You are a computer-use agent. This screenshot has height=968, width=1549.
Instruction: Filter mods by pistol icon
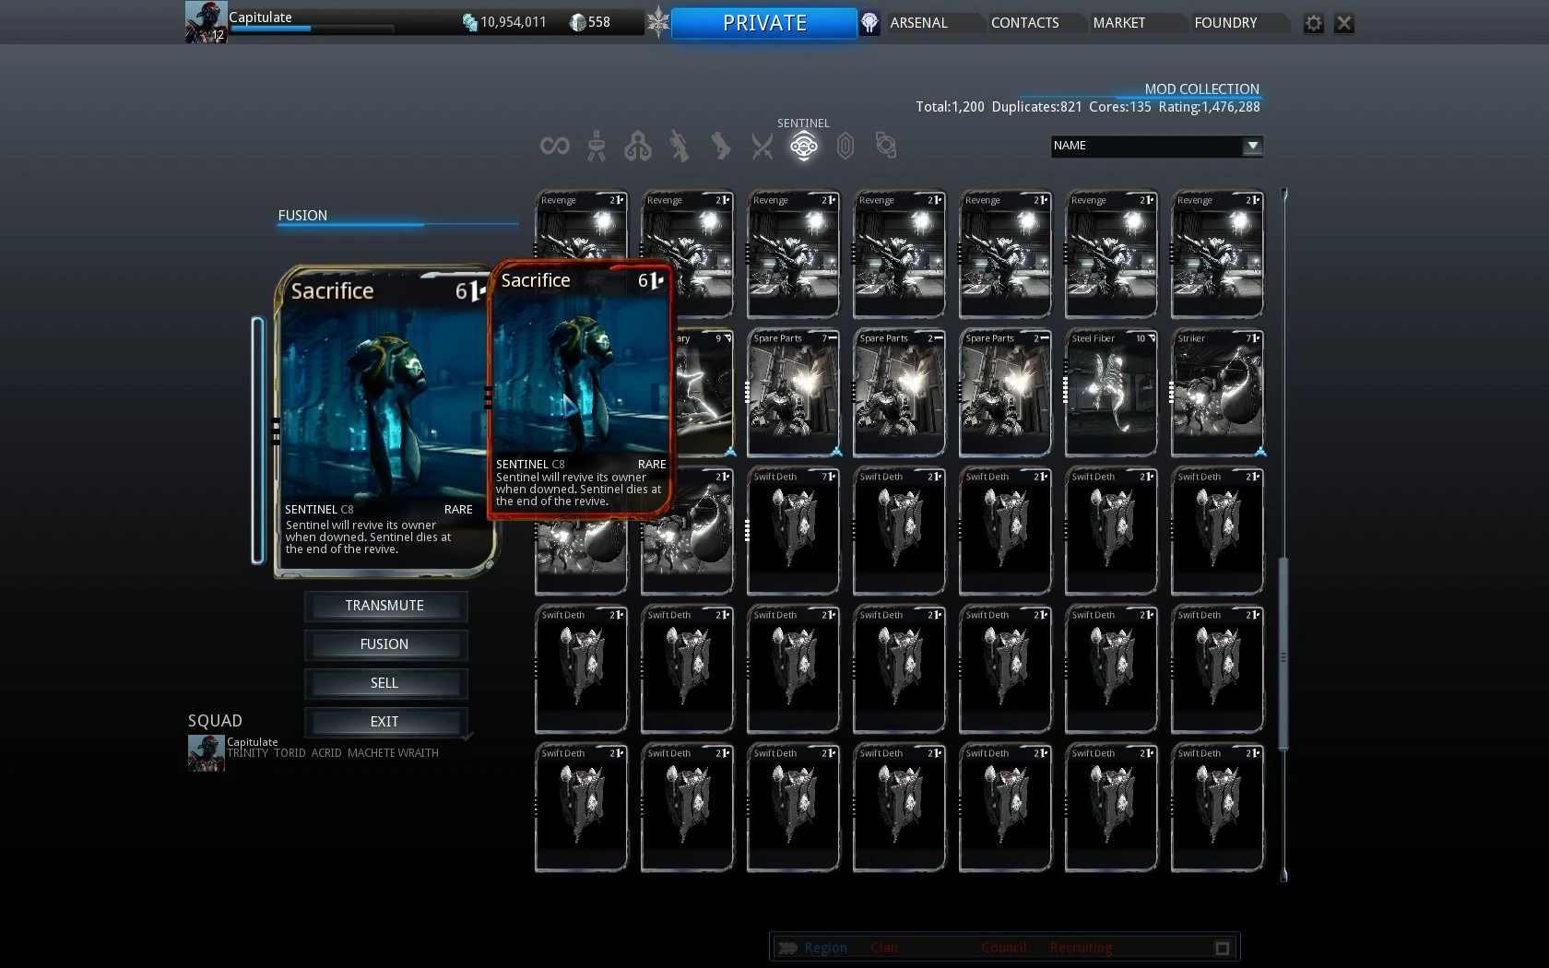tap(720, 146)
